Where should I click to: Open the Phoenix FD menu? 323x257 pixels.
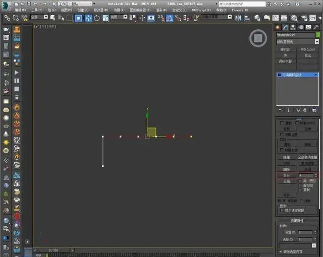pyautogui.click(x=240, y=10)
